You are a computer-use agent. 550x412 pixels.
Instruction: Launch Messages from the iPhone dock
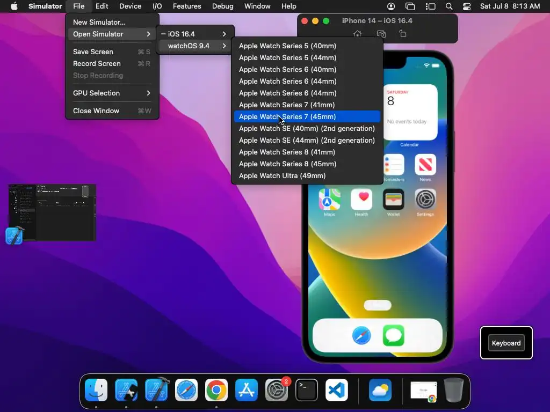(x=393, y=335)
